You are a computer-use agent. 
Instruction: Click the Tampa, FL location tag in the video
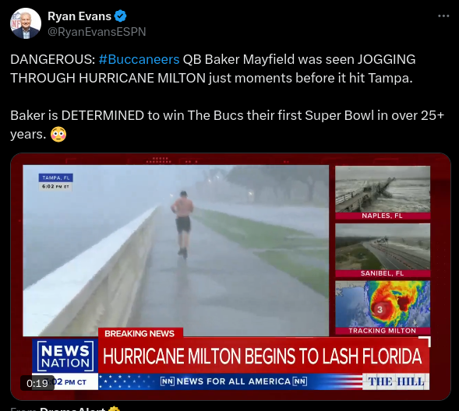[55, 177]
